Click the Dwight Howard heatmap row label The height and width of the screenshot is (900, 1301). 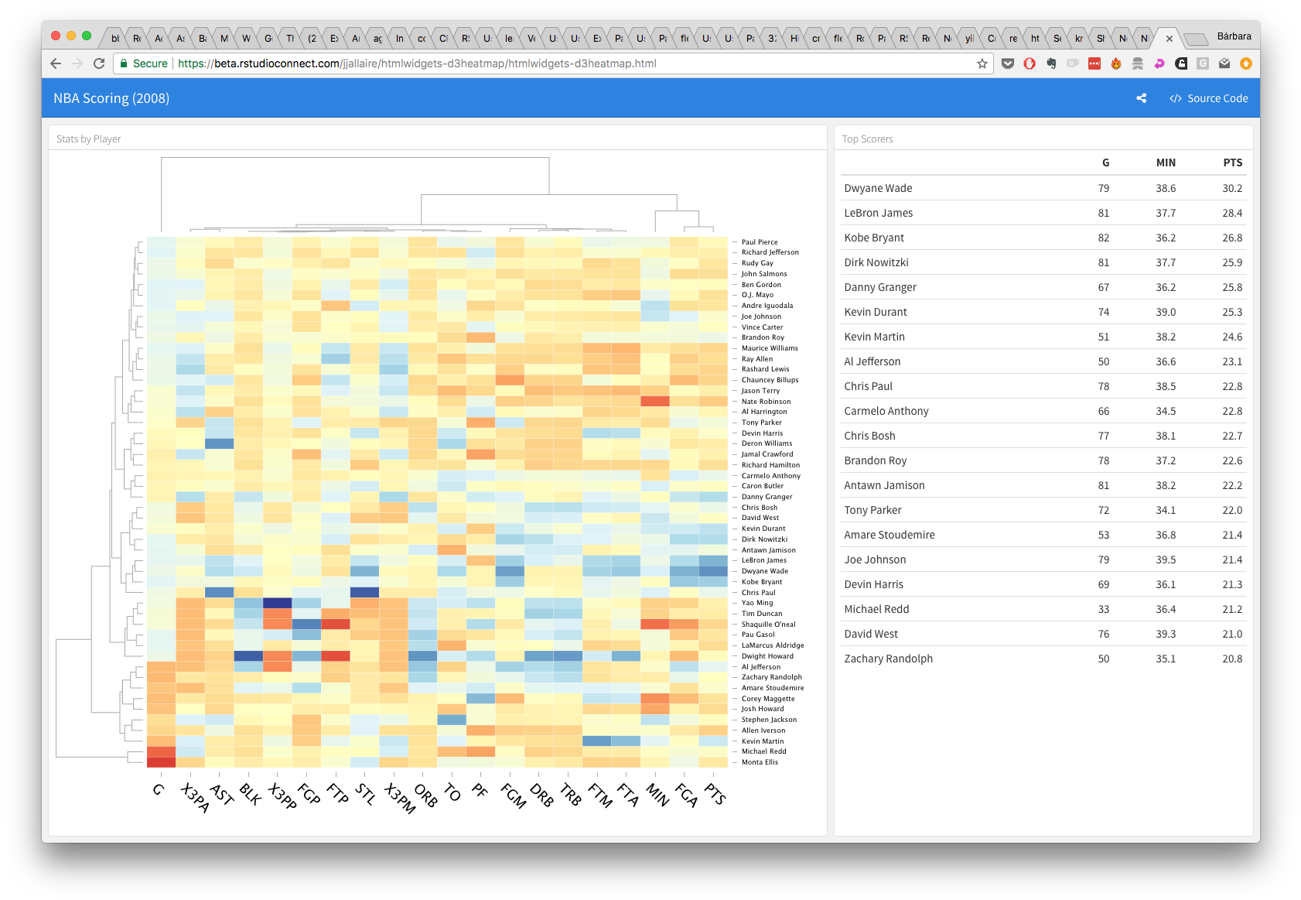click(767, 656)
